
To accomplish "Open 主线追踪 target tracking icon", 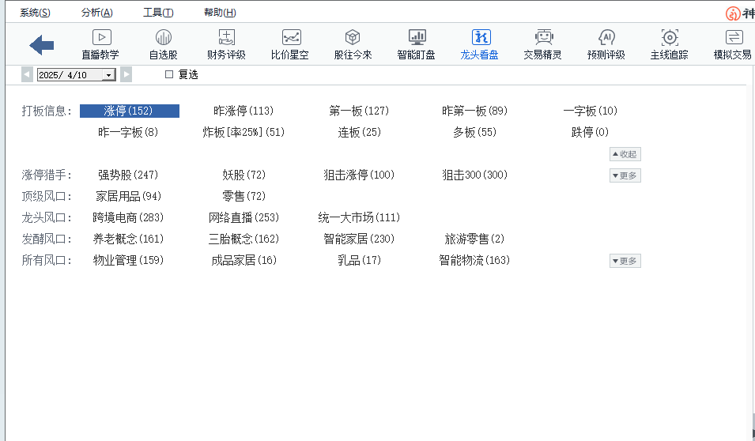I will [x=670, y=38].
